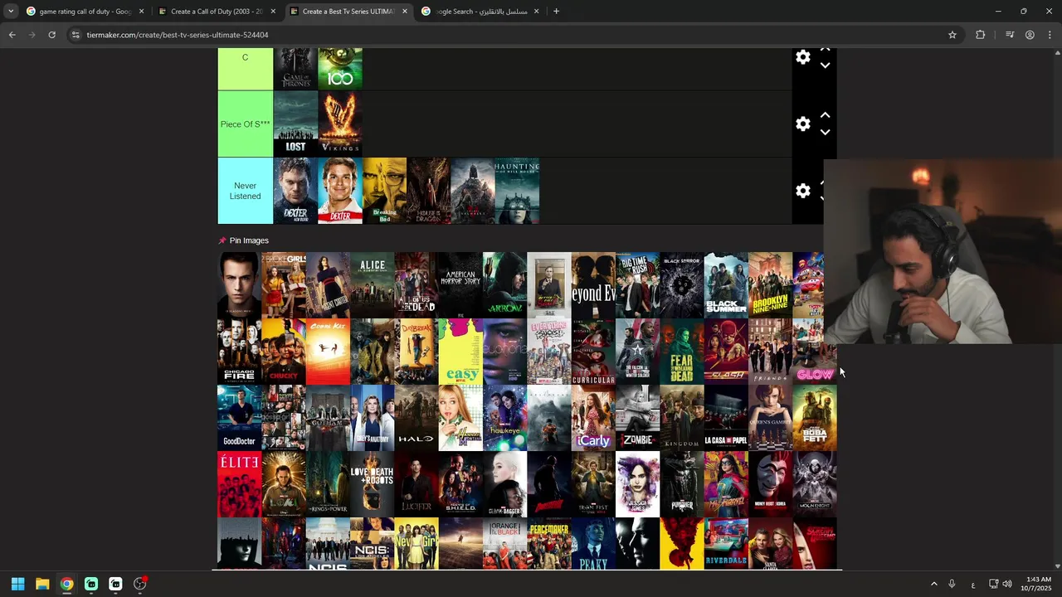Select the Flash poster

726,352
